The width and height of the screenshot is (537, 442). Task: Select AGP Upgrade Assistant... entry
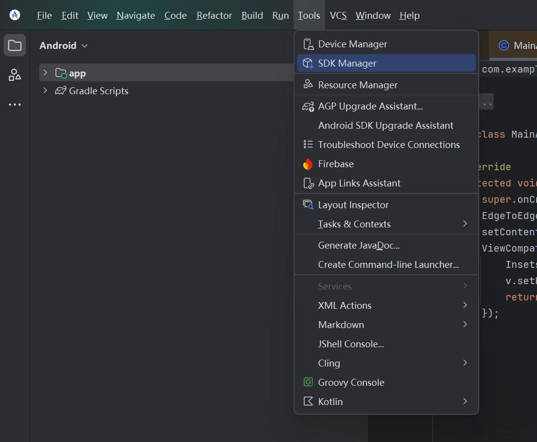[x=386, y=107]
